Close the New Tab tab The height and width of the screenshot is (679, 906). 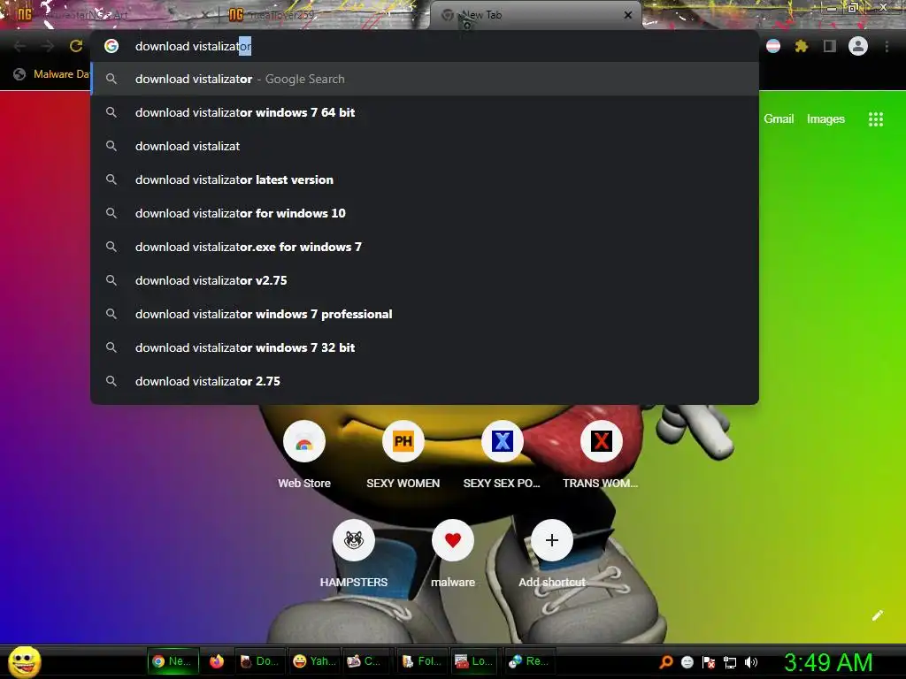coord(628,15)
